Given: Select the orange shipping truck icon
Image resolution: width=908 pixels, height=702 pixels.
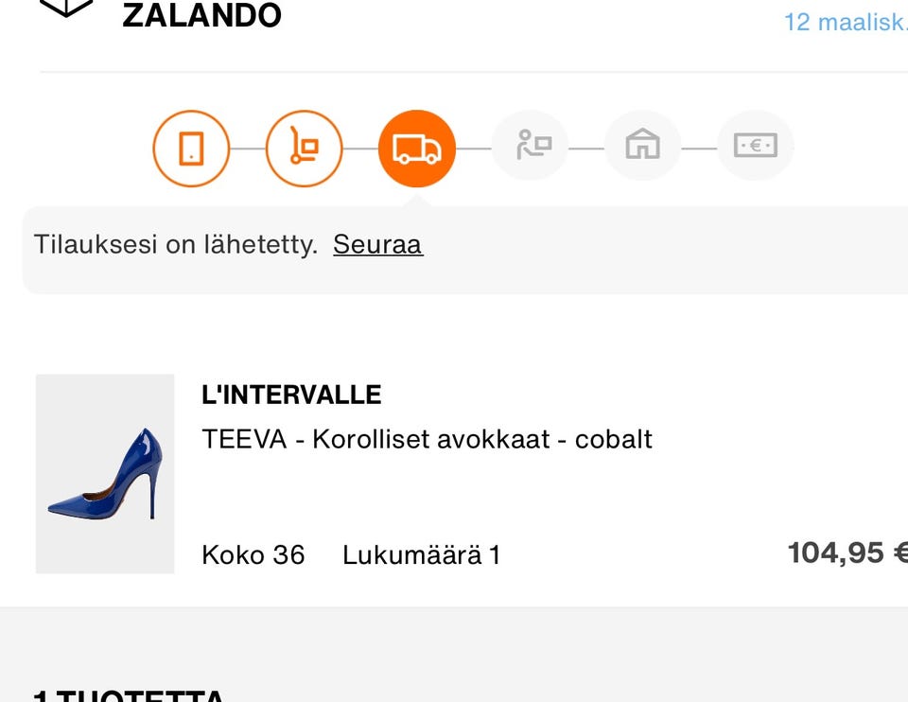Looking at the screenshot, I should (x=417, y=148).
